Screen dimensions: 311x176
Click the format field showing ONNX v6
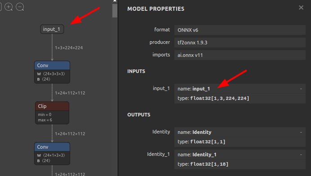240,30
